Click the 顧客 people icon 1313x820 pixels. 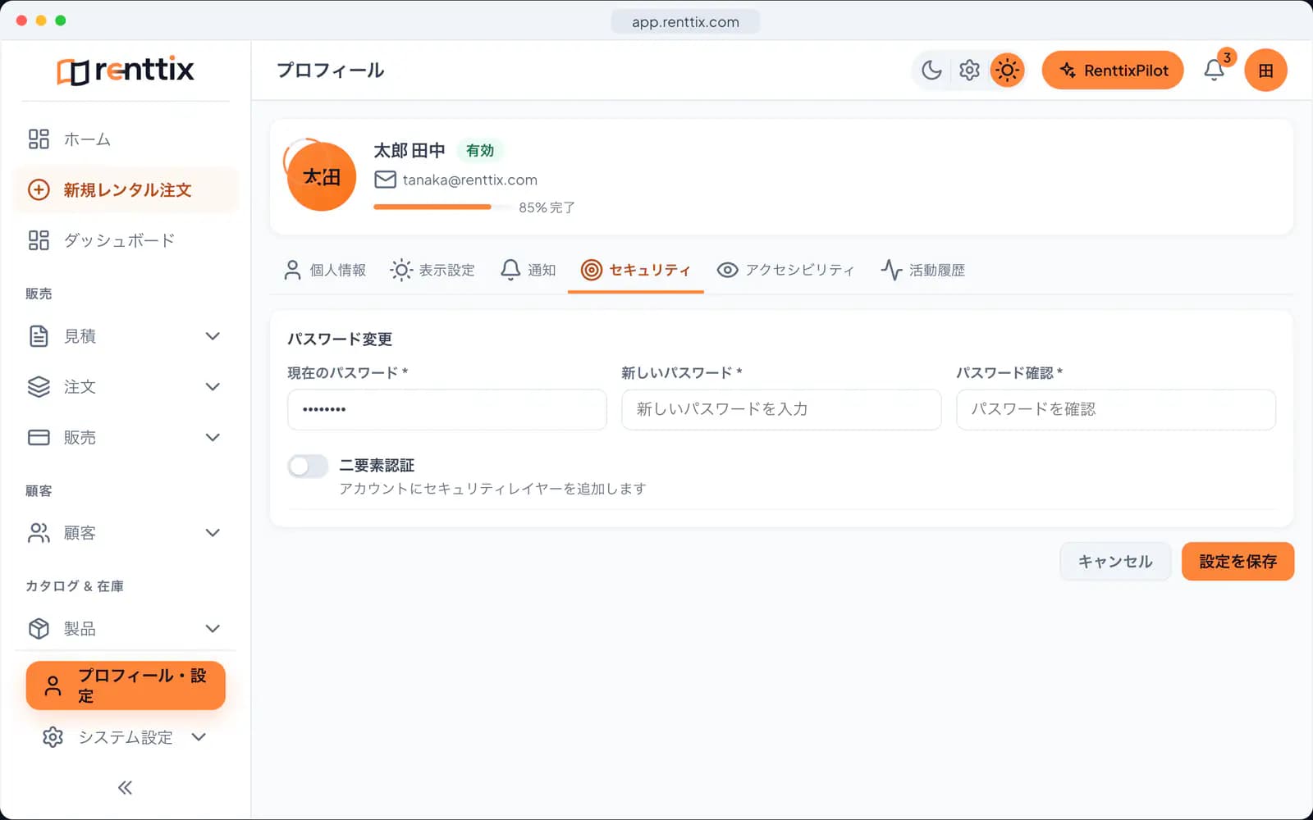39,533
